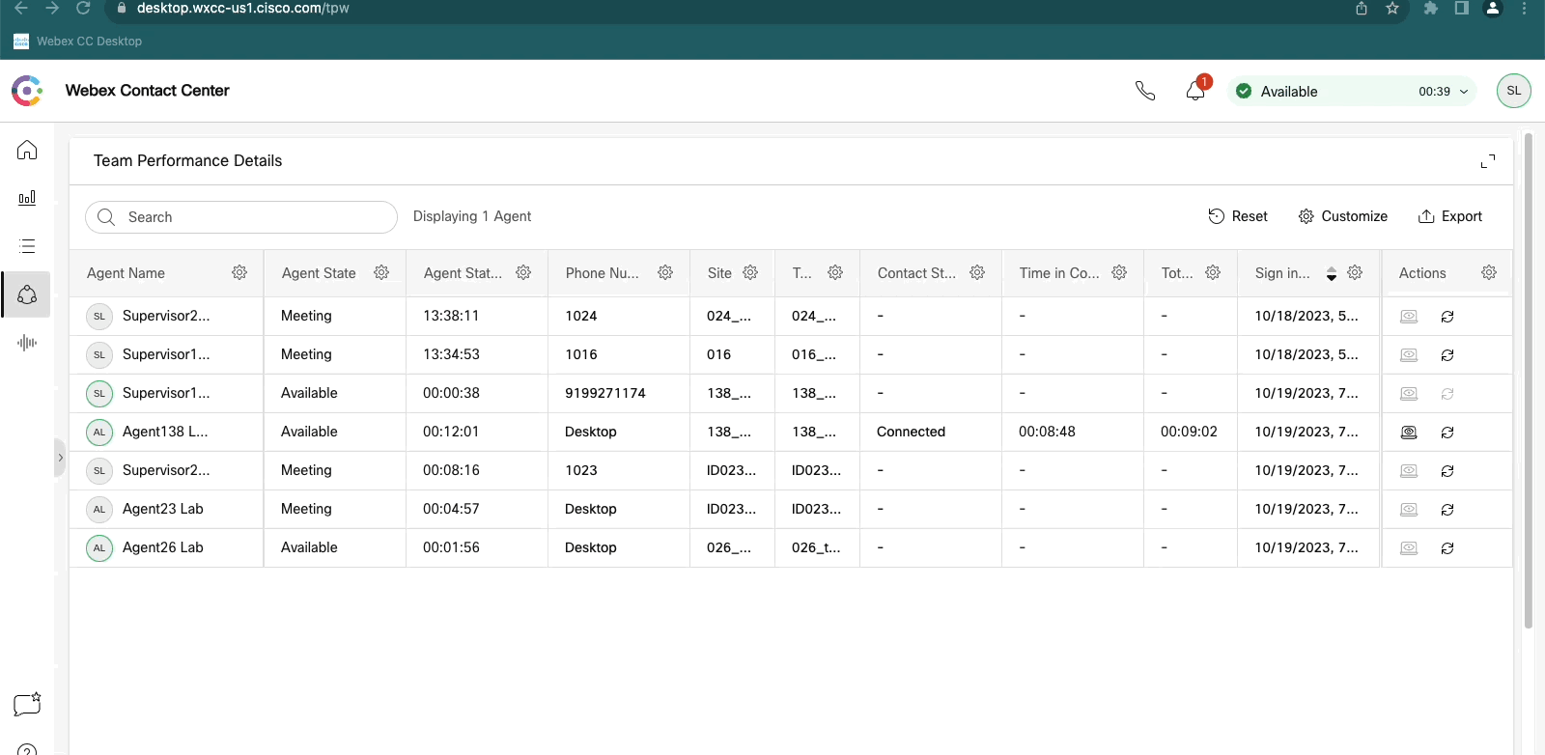Expand the collapsed left side panel

(x=60, y=458)
